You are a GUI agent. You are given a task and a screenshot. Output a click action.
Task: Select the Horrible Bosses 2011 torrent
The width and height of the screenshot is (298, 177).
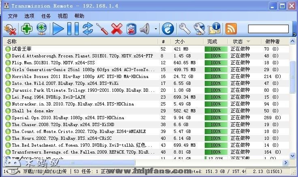[146, 76]
